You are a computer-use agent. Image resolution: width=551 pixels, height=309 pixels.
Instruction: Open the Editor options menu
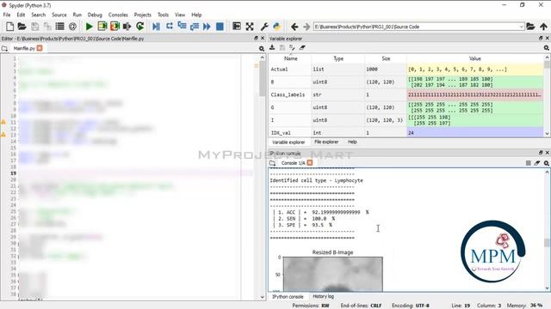point(262,49)
